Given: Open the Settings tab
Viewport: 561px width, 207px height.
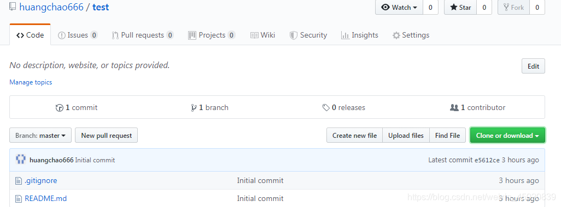Looking at the screenshot, I should coord(411,35).
